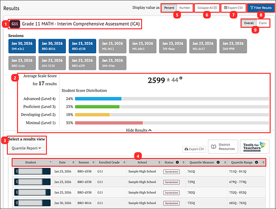Toggle session Jan 23, 2026 SMI-47eb
The image size is (276, 209).
click(113, 63)
